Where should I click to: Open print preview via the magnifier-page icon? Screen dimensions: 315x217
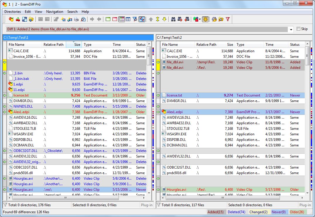(83, 19)
